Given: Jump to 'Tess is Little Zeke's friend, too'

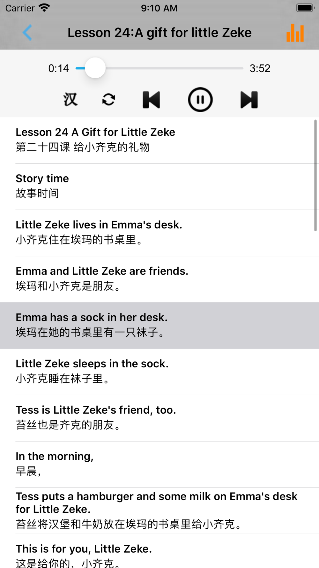Looking at the screenshot, I should (x=159, y=418).
